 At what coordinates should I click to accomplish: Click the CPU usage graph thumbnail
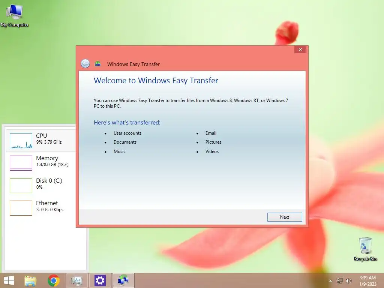coord(21,141)
